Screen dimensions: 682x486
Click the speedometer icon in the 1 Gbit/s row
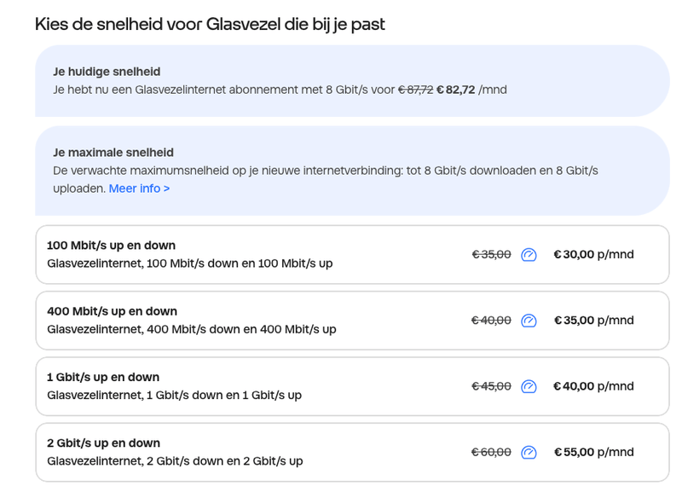[x=529, y=386]
